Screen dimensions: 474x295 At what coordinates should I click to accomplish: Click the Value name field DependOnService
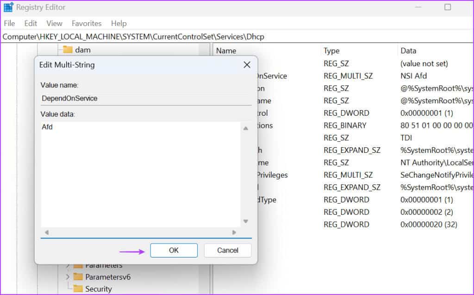click(x=146, y=98)
